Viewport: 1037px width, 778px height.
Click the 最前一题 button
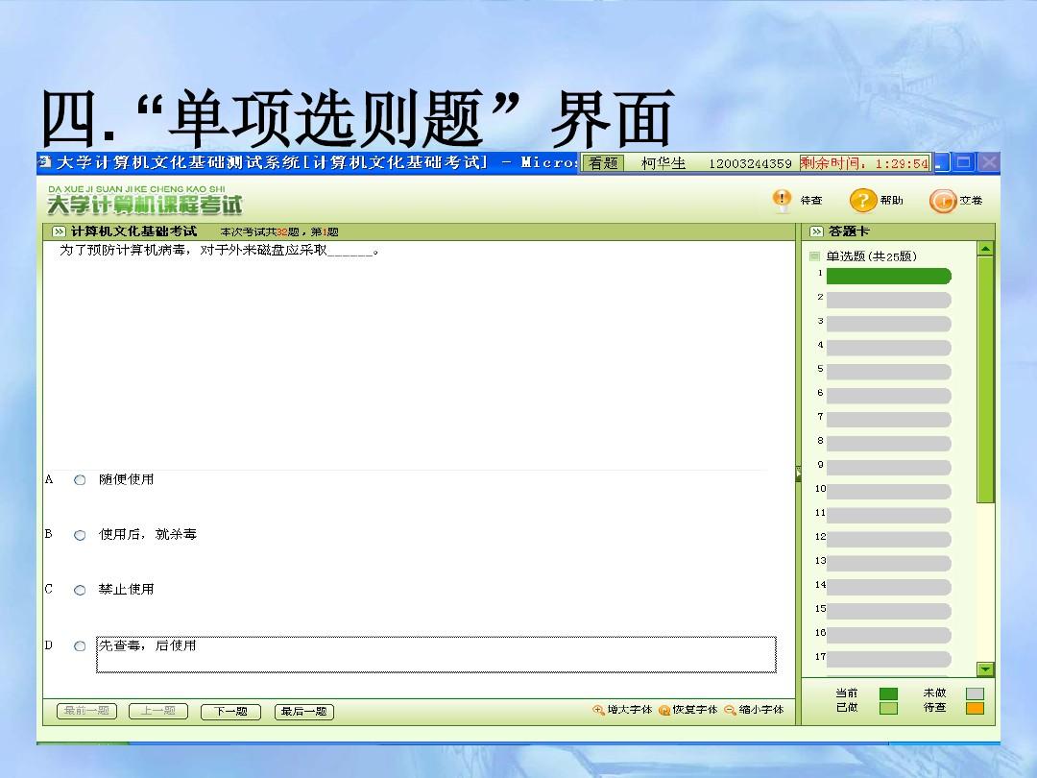86,711
